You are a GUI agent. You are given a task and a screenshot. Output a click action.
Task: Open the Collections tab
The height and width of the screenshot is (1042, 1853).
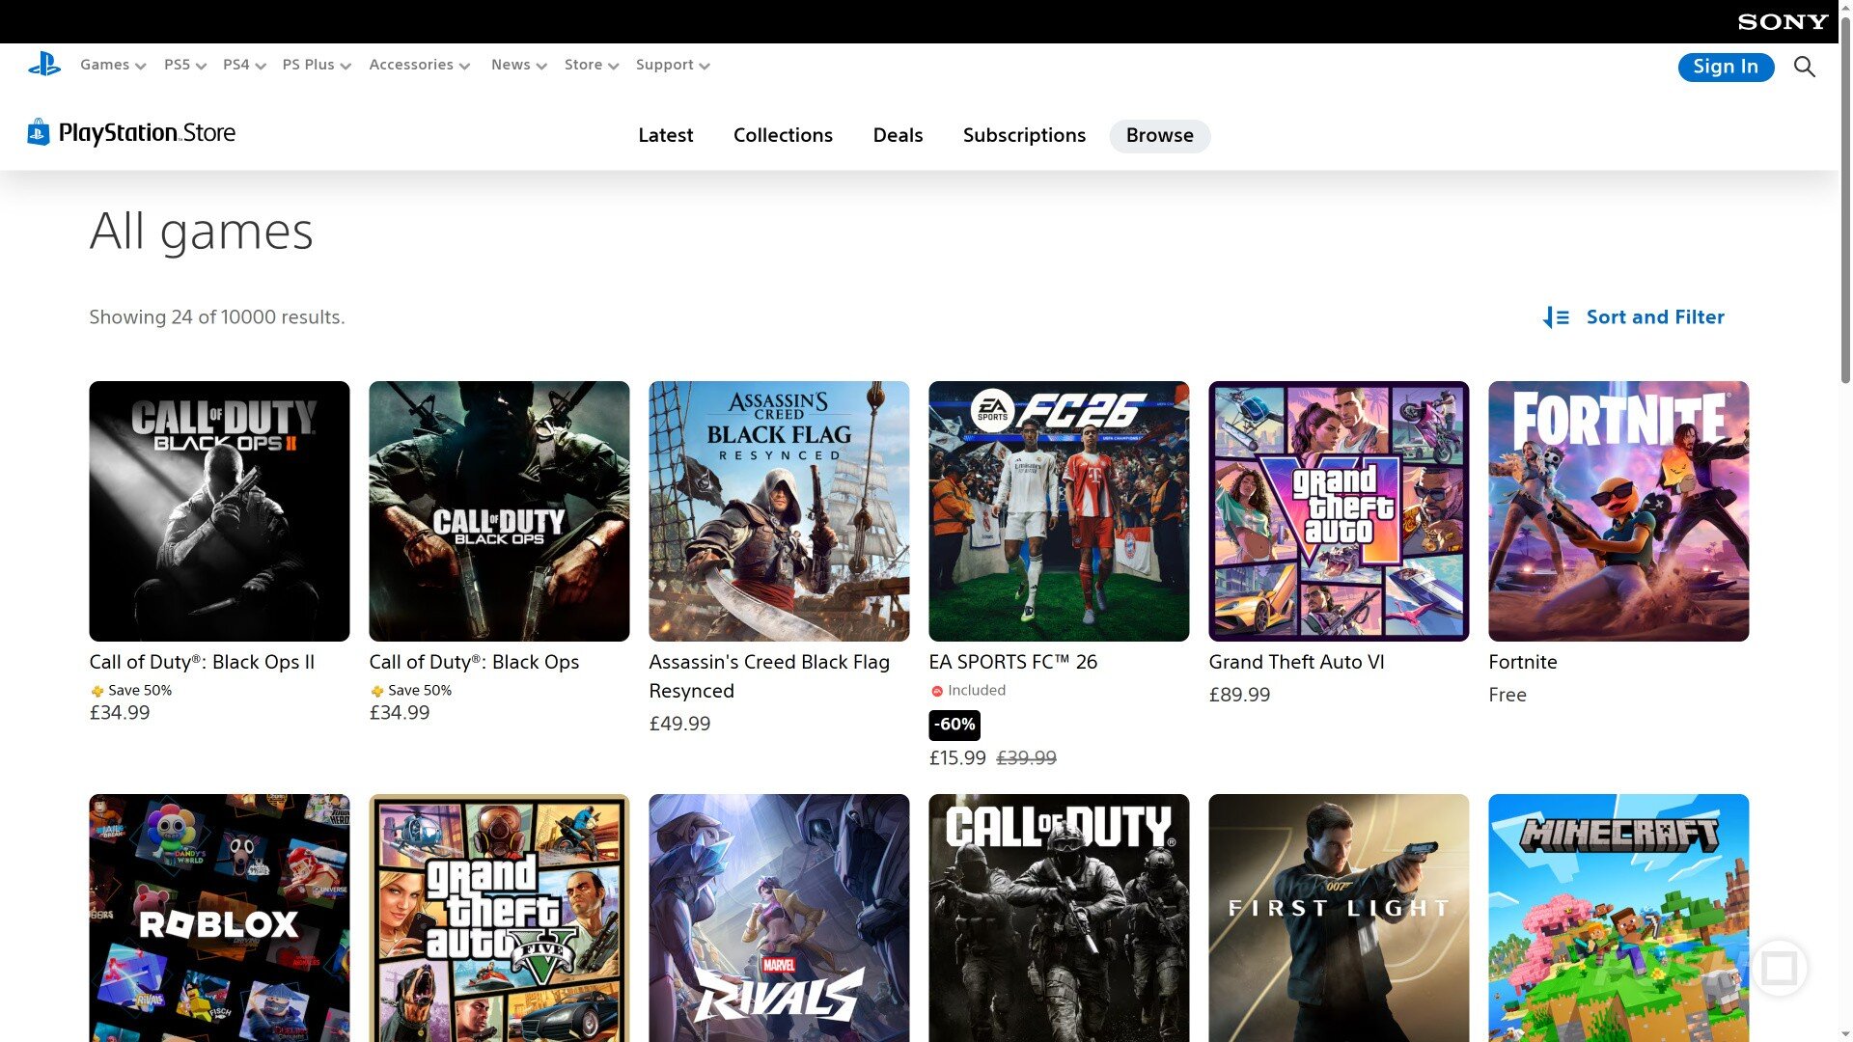(783, 136)
